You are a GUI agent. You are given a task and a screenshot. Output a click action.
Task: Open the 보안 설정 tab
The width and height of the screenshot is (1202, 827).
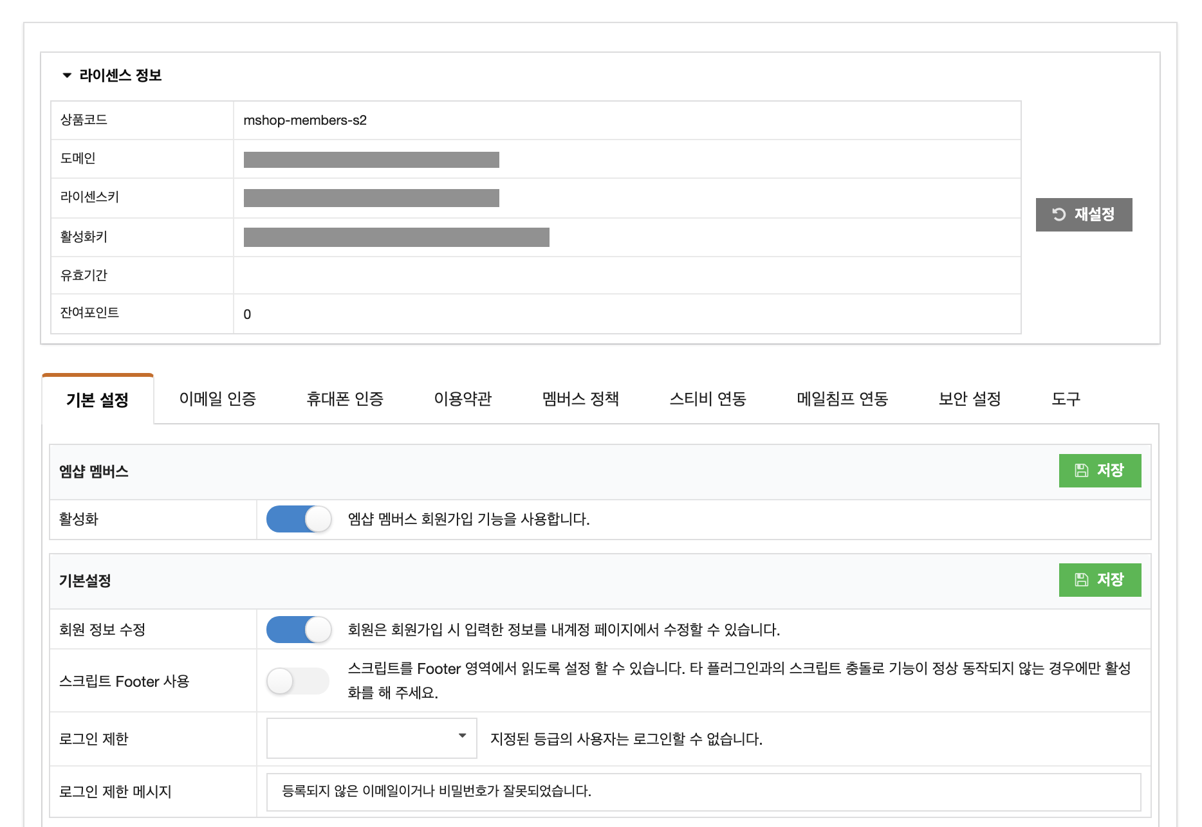(x=970, y=399)
